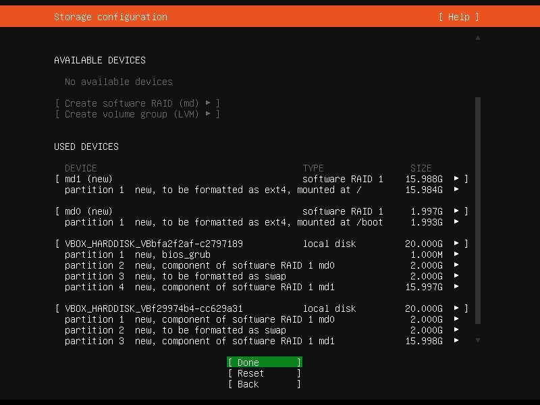The image size is (540, 405).
Task: Expand arrow for md0 partition 1 mounted at /boot
Action: 456,222
